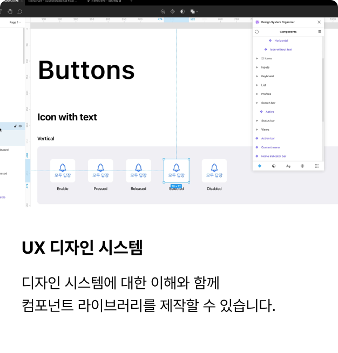Switch to Components tab in Organizer footer
338x353 pixels.
pos(260,166)
